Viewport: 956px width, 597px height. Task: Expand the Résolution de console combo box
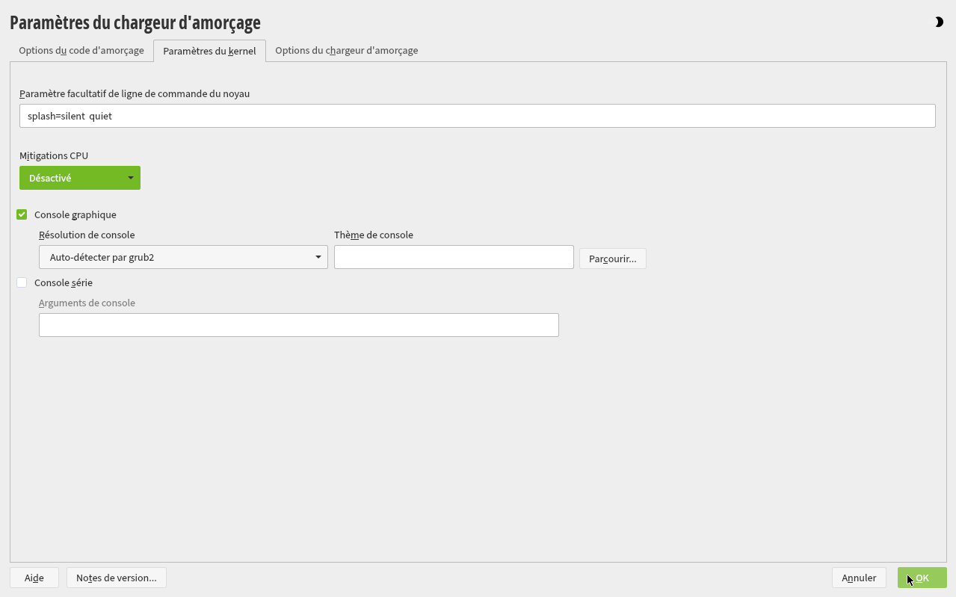(x=183, y=257)
